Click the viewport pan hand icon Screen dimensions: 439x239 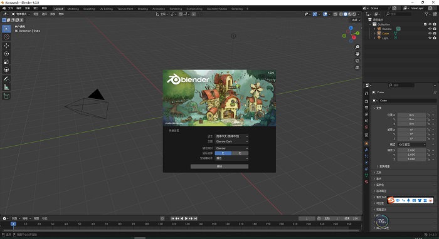click(x=357, y=54)
